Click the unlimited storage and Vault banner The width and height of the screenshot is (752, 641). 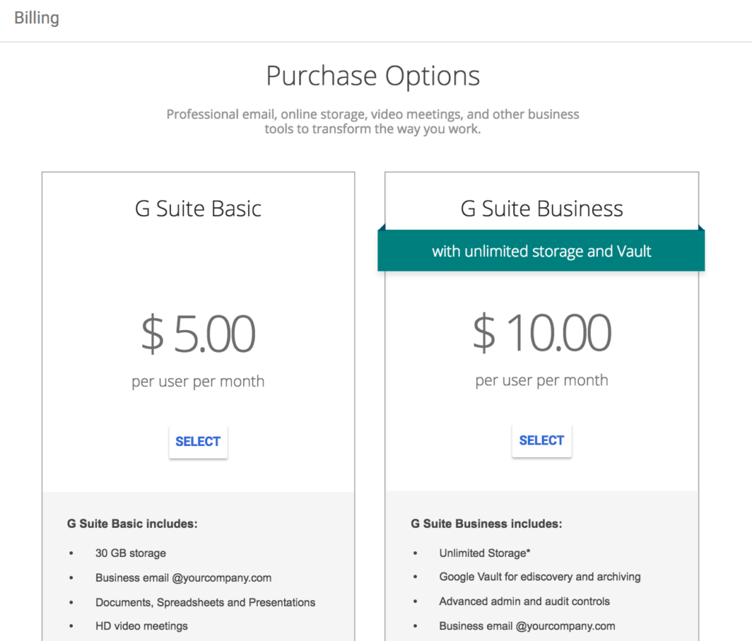[x=541, y=250]
